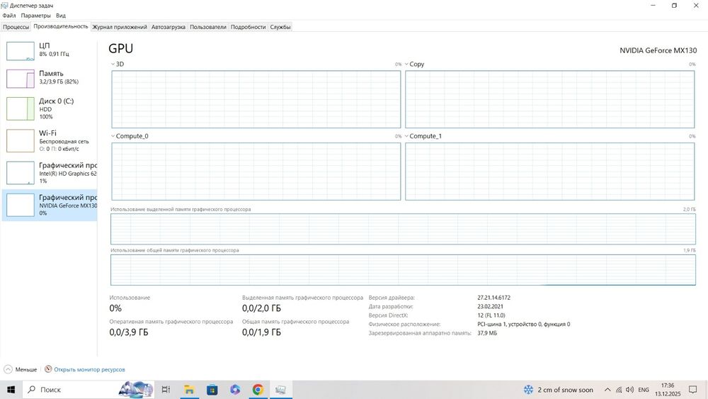
Task: Open the Windows Start menu
Action: 11,390
